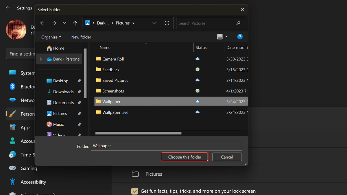Open the Camera Roll folder
The height and width of the screenshot is (195, 347).
click(x=113, y=59)
